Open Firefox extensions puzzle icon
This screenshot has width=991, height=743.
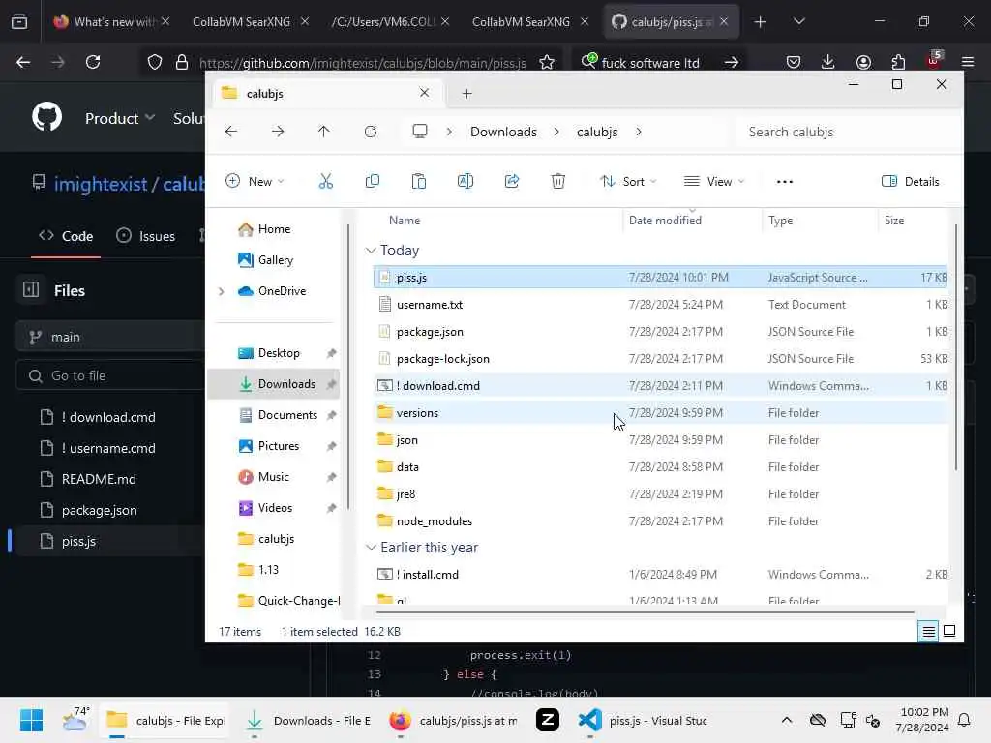(x=898, y=62)
